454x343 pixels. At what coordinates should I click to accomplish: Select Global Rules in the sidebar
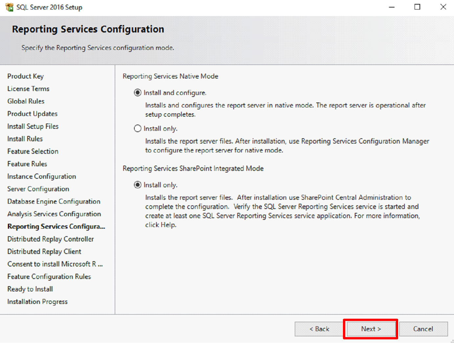tap(26, 101)
